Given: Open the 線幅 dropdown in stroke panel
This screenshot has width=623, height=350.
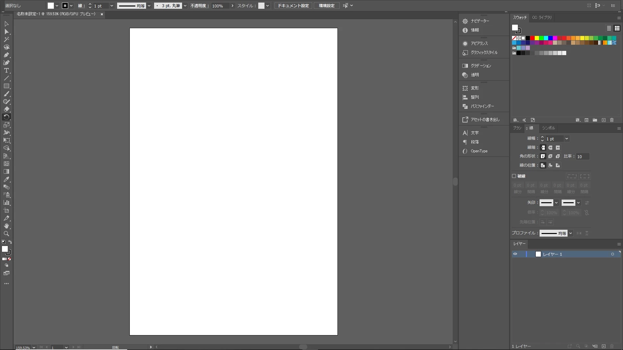Looking at the screenshot, I should 567,139.
